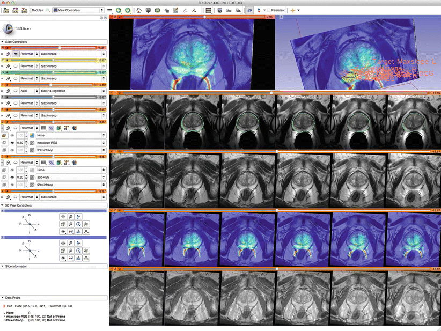The height and width of the screenshot is (331, 441).
Task: Go to the Home module via house icon
Action: coord(139,10)
